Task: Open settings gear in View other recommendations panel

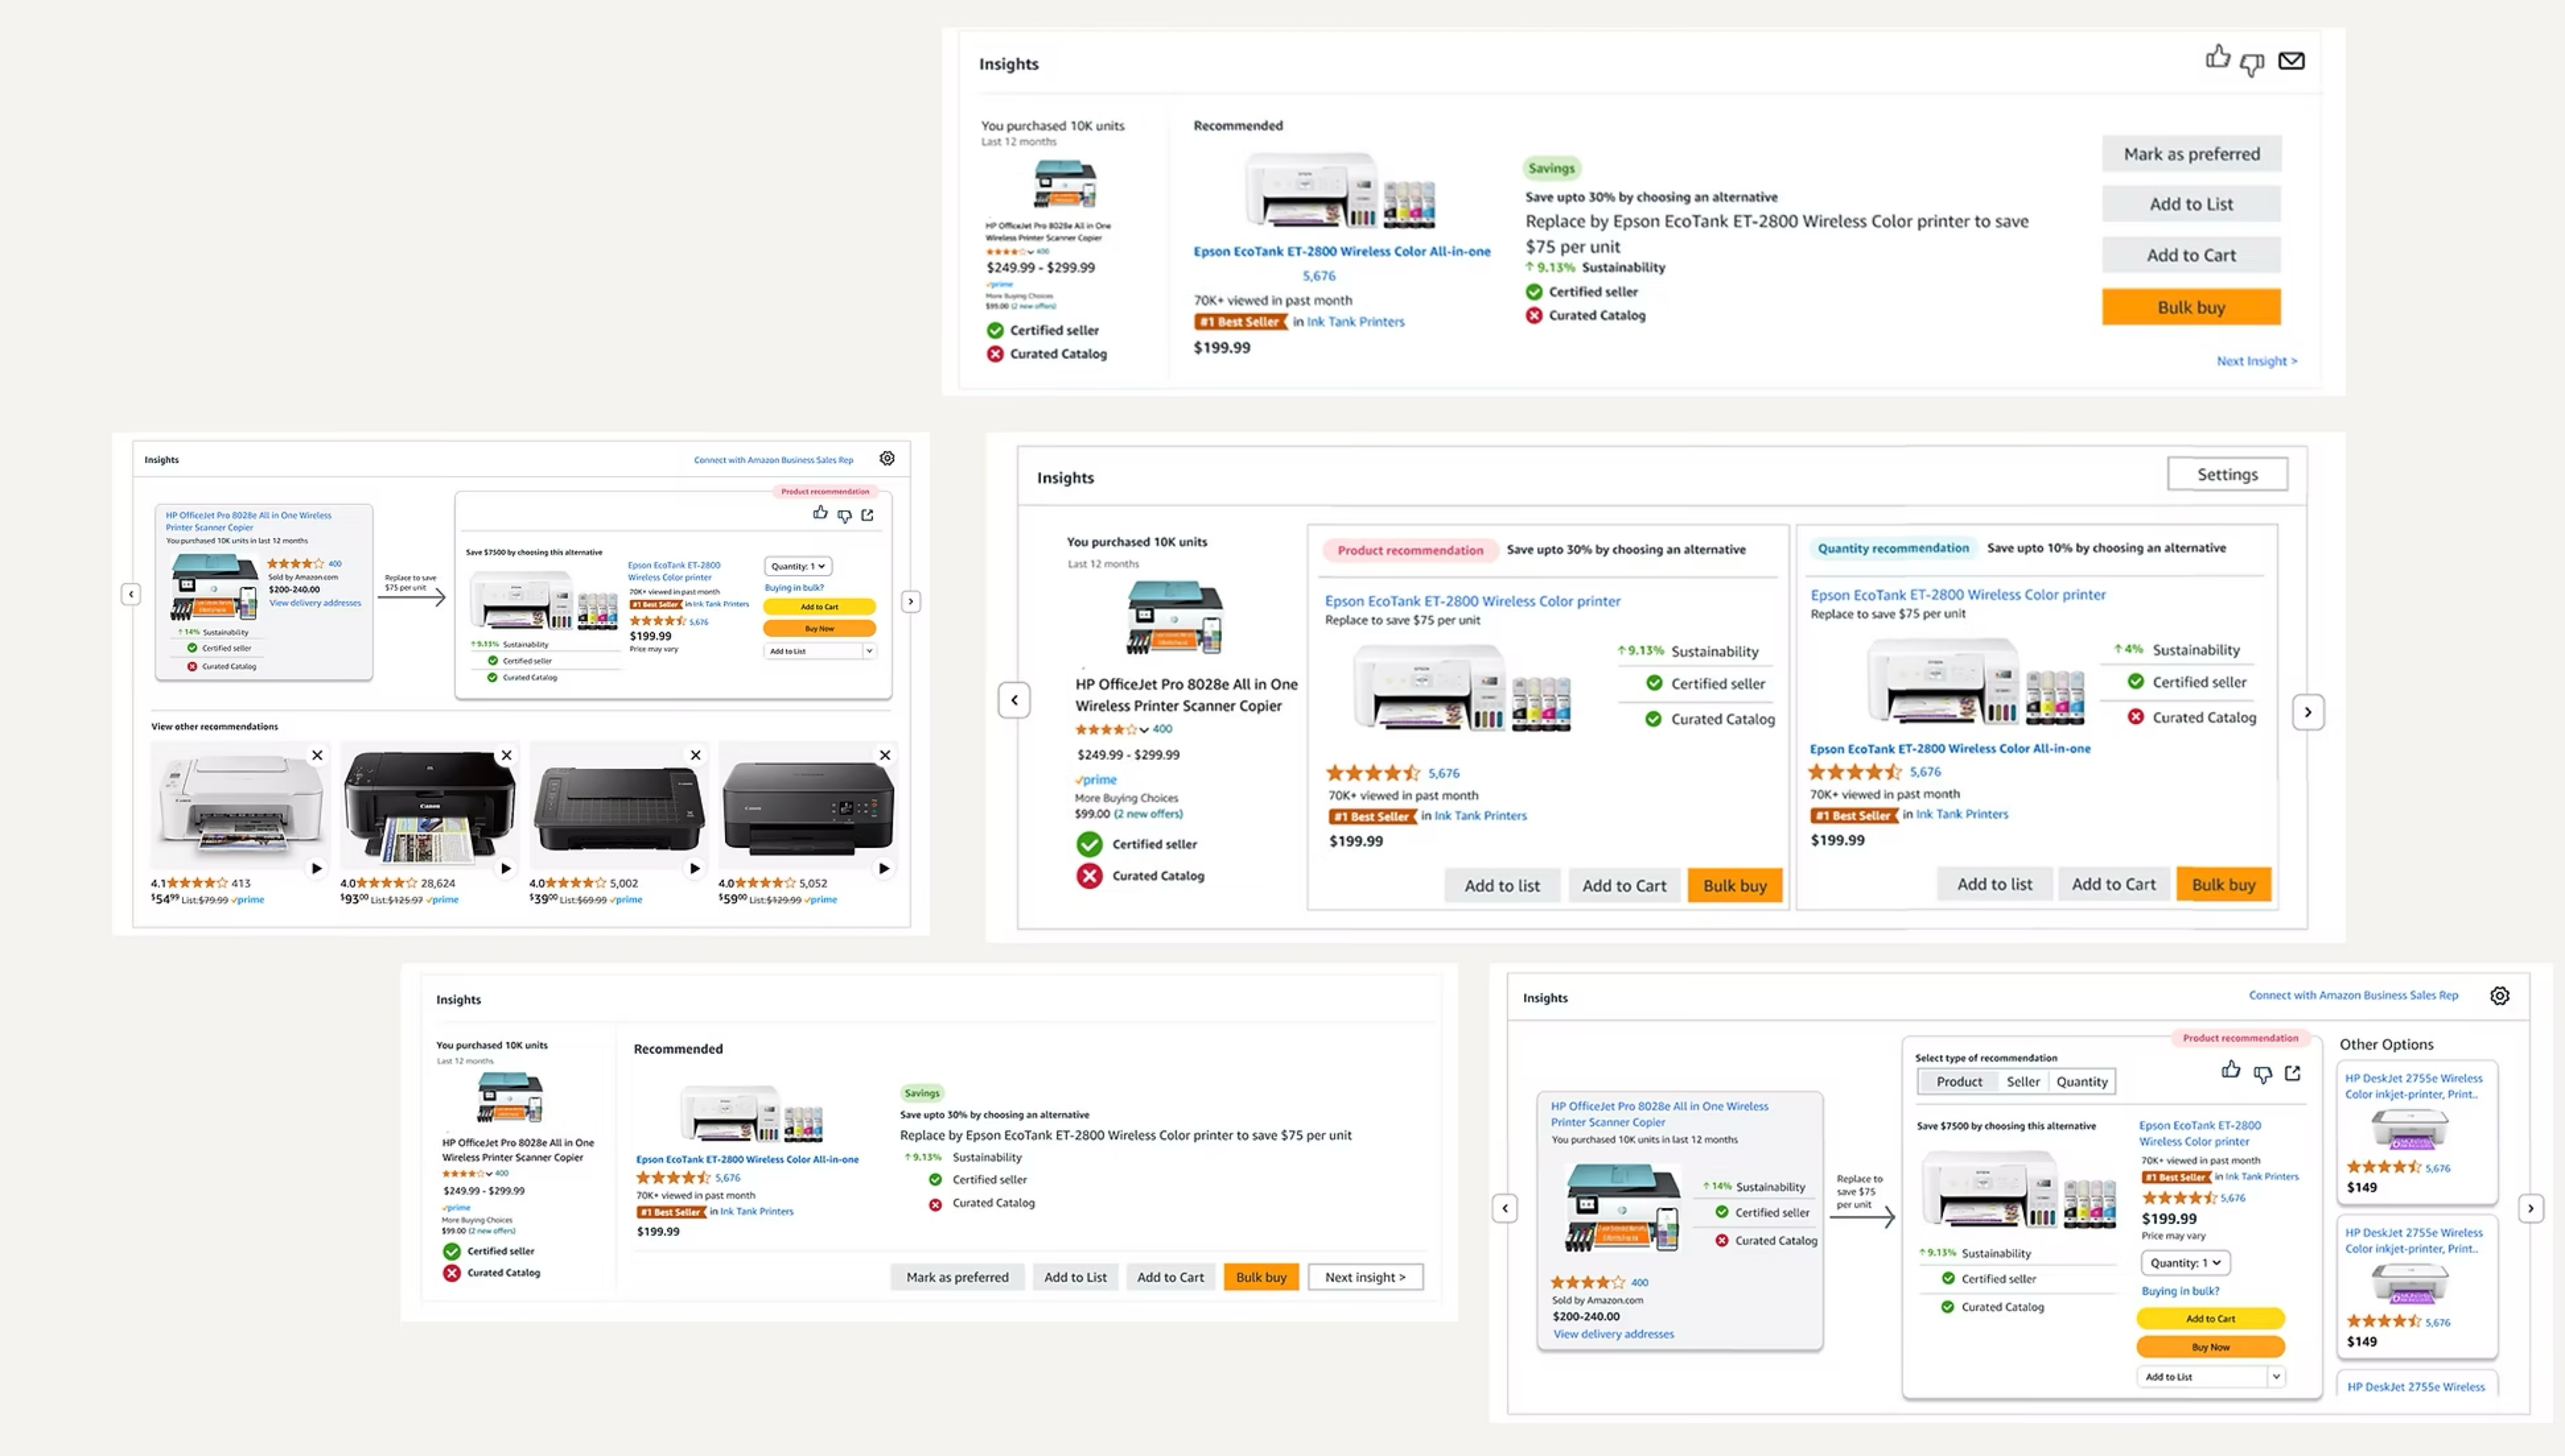Action: [x=887, y=458]
